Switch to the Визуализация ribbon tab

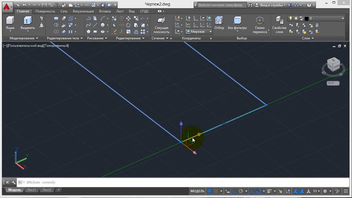click(83, 11)
